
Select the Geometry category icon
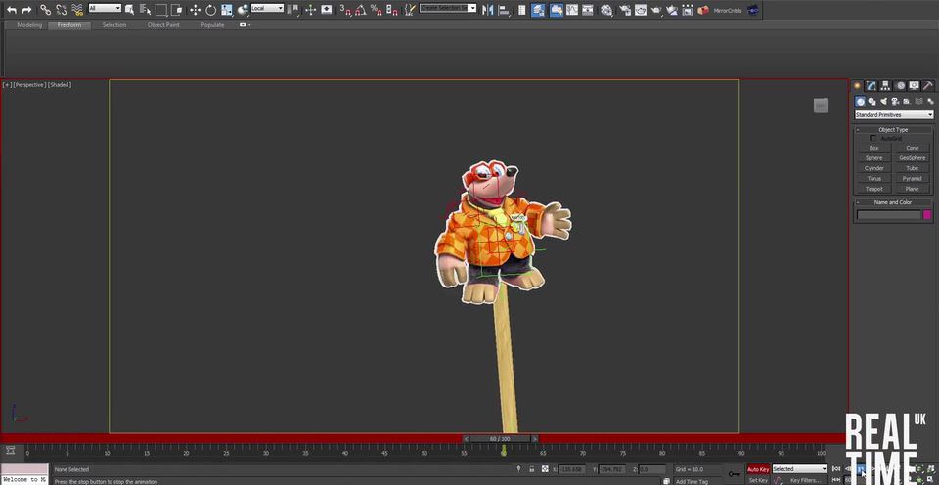[x=860, y=101]
